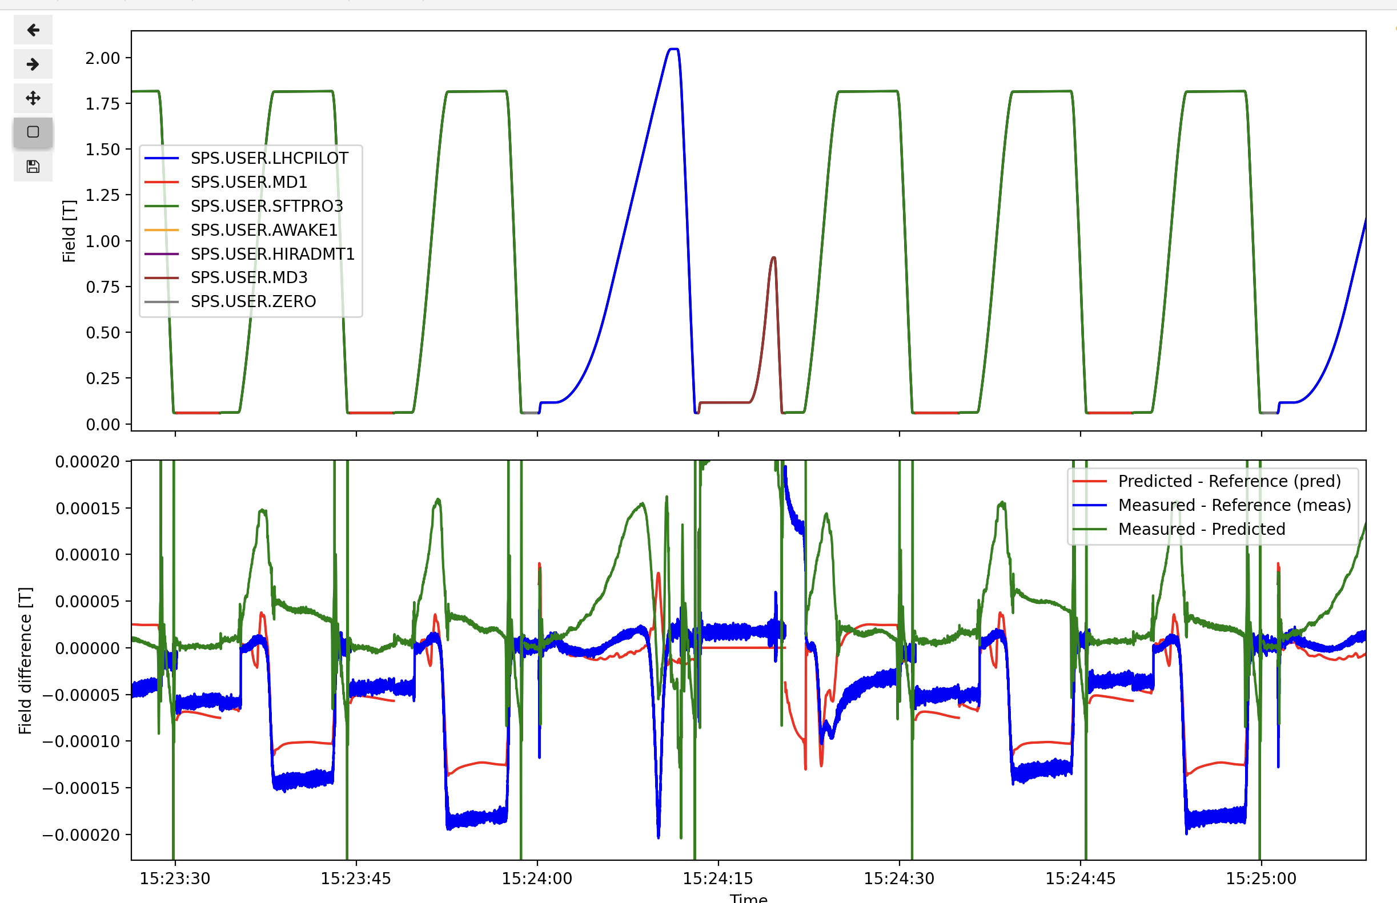This screenshot has width=1397, height=903.
Task: Click the forward arrow to next view
Action: click(33, 64)
